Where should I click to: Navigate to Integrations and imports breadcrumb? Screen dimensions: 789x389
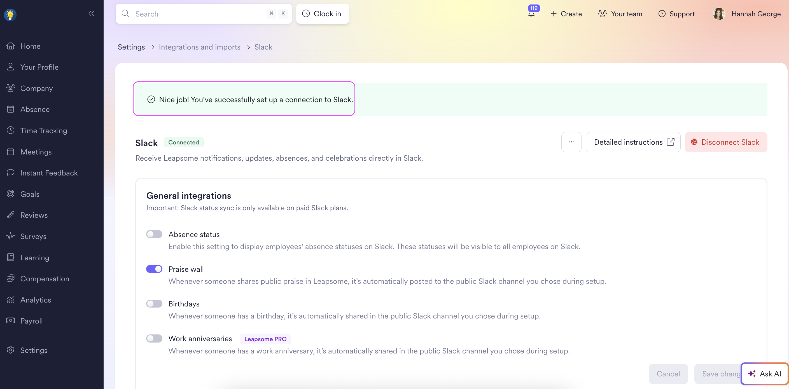(199, 47)
